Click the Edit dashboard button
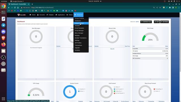This screenshot has height=102, width=181. (157, 22)
